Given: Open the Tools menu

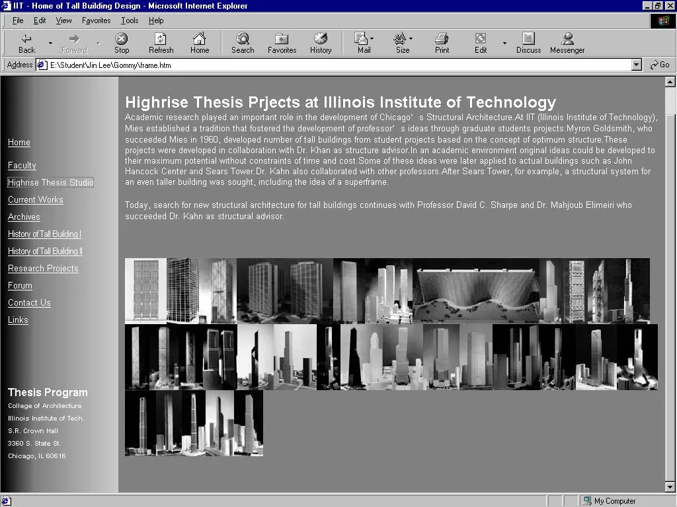Looking at the screenshot, I should [x=130, y=20].
